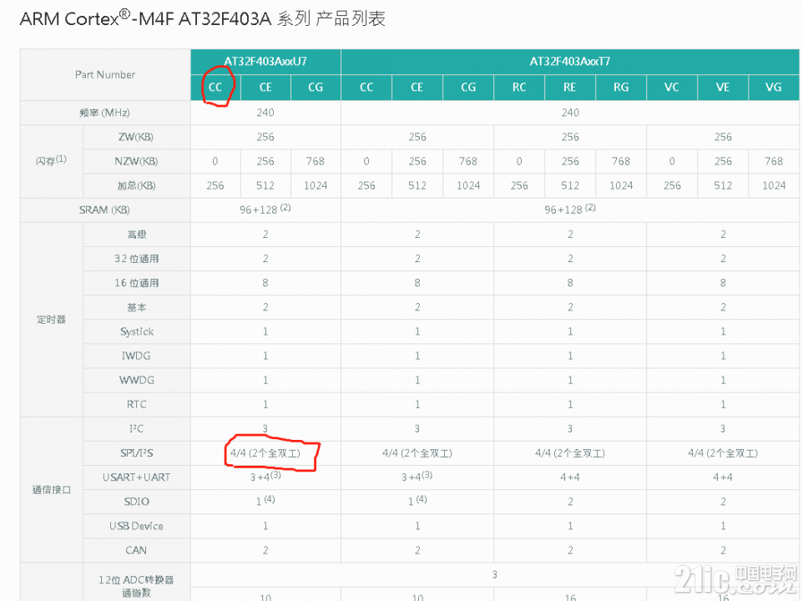803x601 pixels.
Task: Select the "SDIO" row label
Action: (136, 502)
